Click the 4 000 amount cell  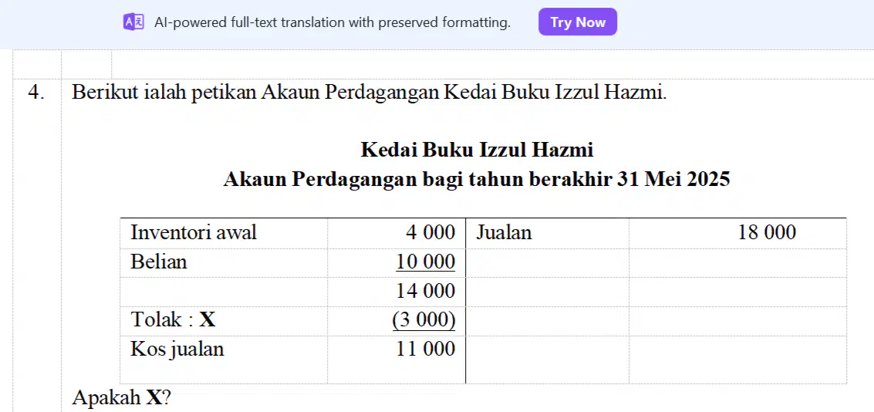[397, 232]
